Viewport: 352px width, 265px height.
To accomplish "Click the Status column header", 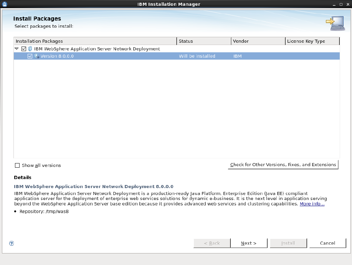I will tap(204, 41).
